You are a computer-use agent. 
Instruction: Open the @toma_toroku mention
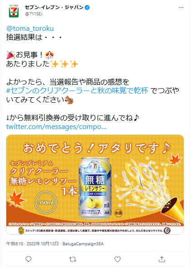point(30,28)
